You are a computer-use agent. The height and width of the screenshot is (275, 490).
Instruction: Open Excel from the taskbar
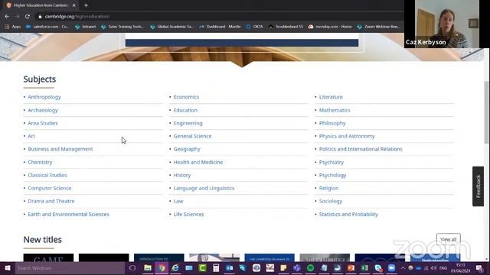coord(364,268)
